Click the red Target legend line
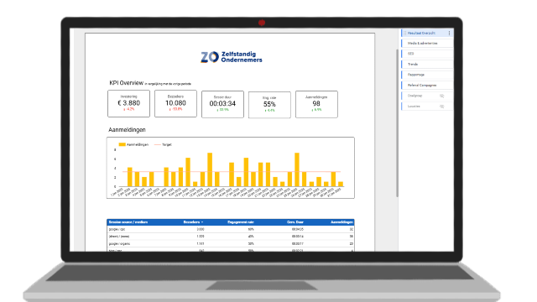The image size is (537, 302). (158, 144)
